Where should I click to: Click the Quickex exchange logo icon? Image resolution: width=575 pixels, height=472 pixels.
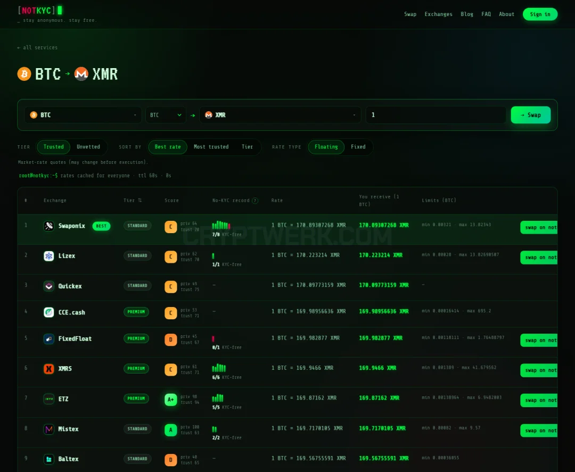pyautogui.click(x=49, y=286)
